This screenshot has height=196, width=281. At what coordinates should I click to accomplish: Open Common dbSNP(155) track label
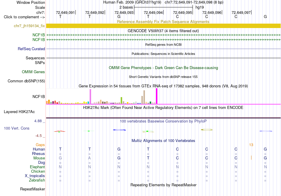tap(26, 81)
